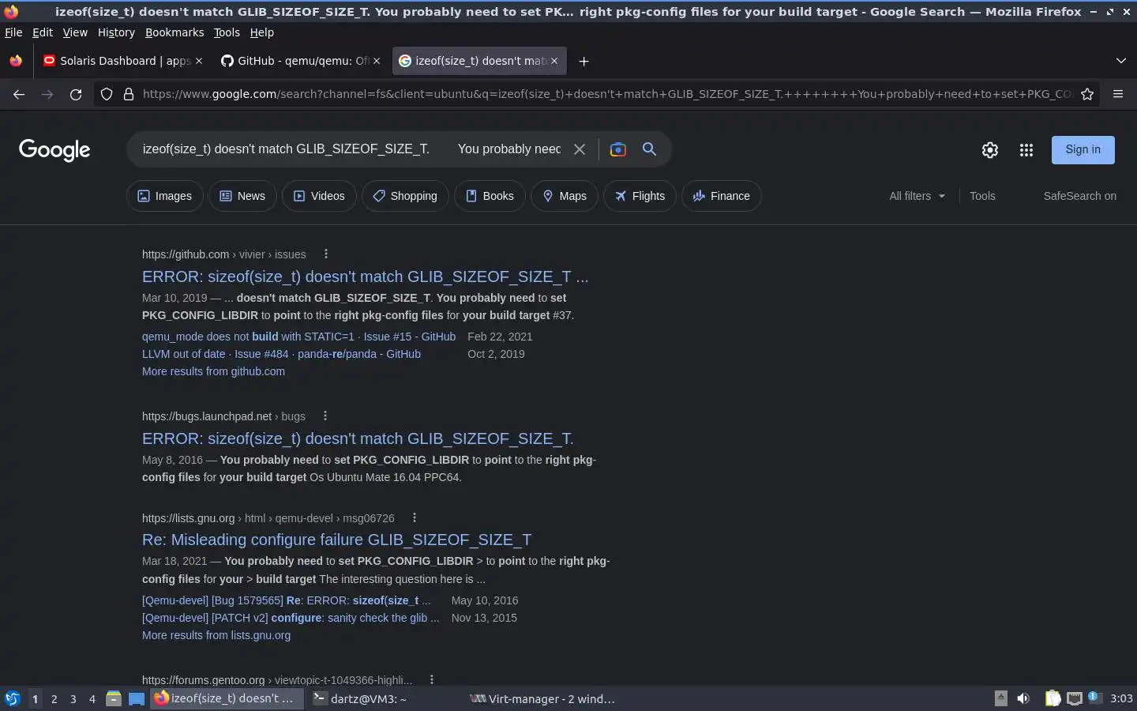Open the History menu
The width and height of the screenshot is (1137, 711).
[116, 32]
